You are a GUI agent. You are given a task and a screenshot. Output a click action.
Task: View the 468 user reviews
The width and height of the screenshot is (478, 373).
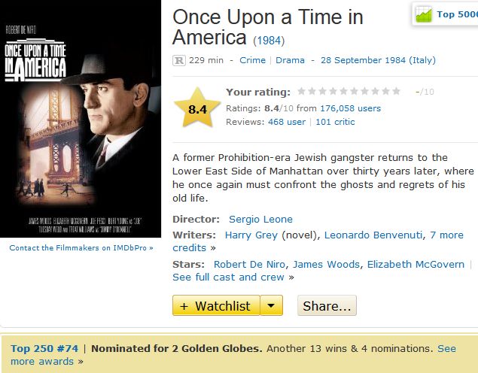[x=287, y=122]
